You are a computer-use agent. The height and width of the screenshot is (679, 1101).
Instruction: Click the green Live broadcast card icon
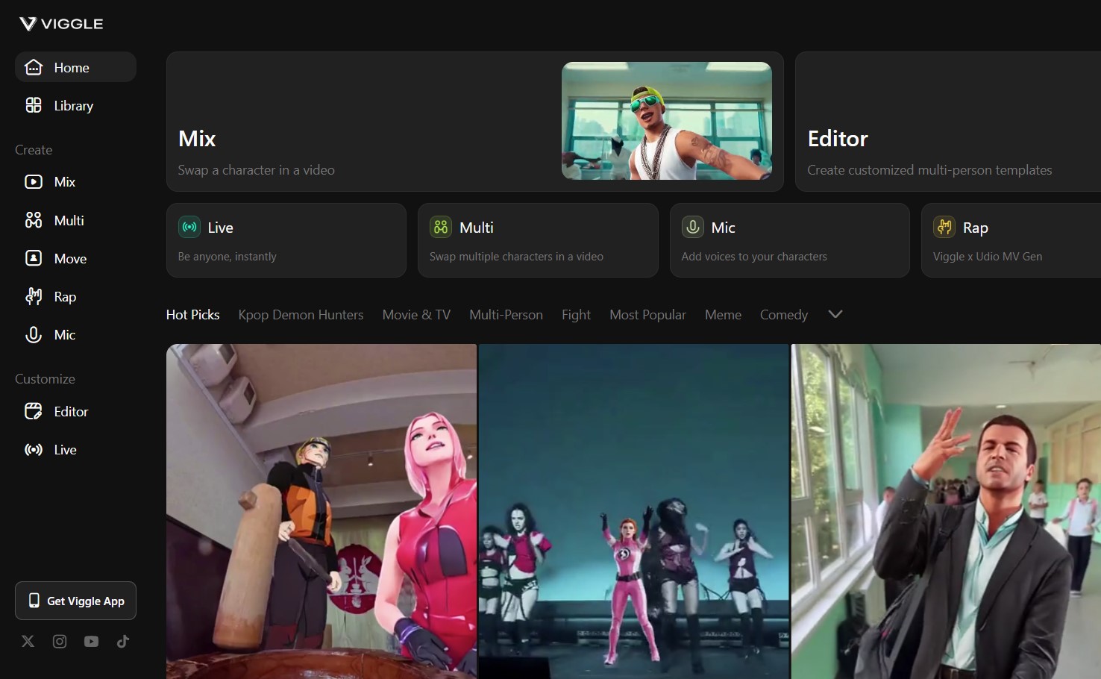pos(189,227)
